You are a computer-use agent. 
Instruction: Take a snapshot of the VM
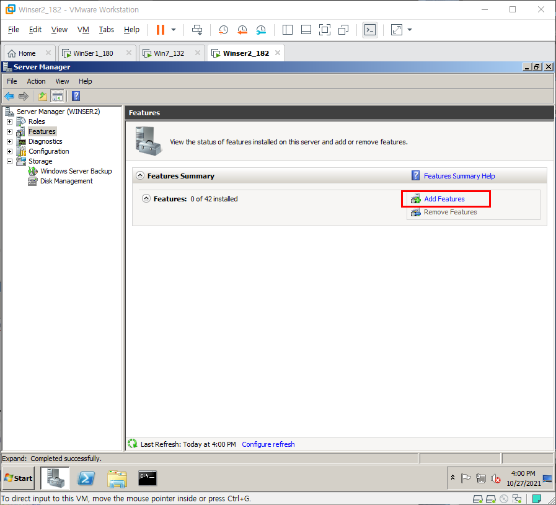223,30
